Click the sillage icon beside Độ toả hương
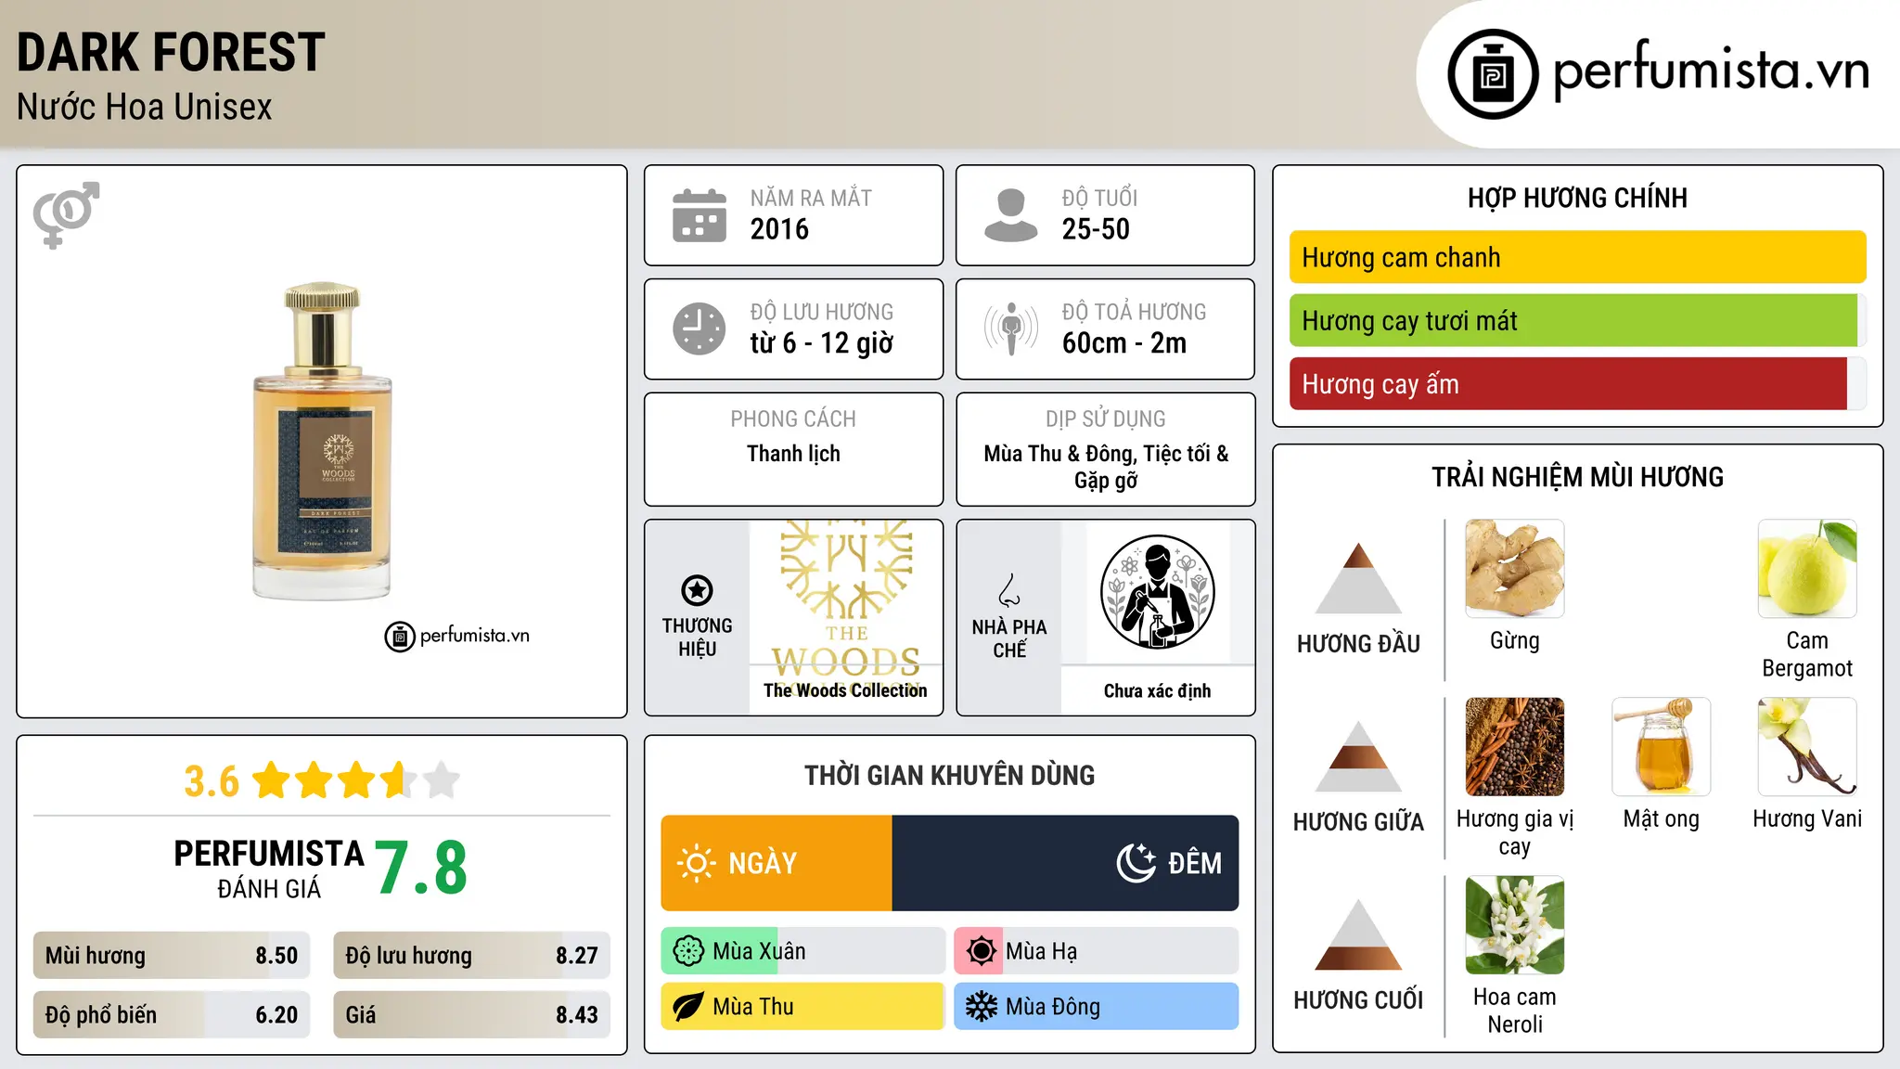The width and height of the screenshot is (1900, 1069). pyautogui.click(x=1010, y=328)
